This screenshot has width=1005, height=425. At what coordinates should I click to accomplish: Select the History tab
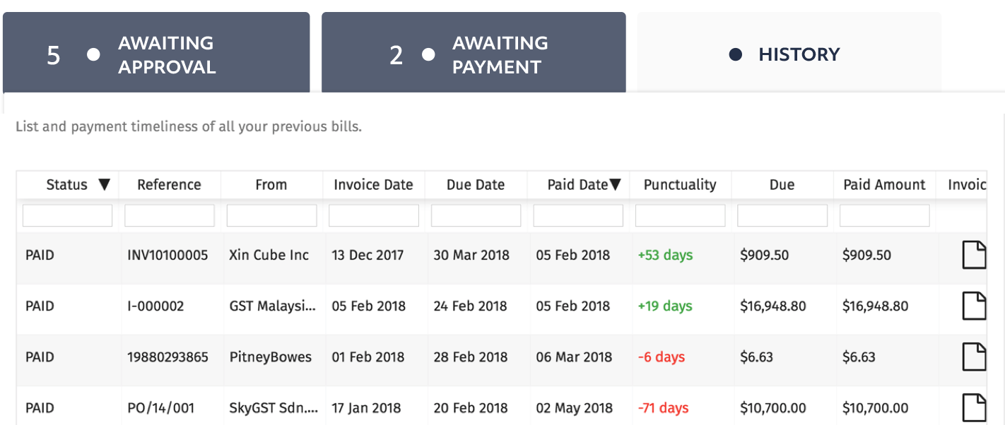789,53
